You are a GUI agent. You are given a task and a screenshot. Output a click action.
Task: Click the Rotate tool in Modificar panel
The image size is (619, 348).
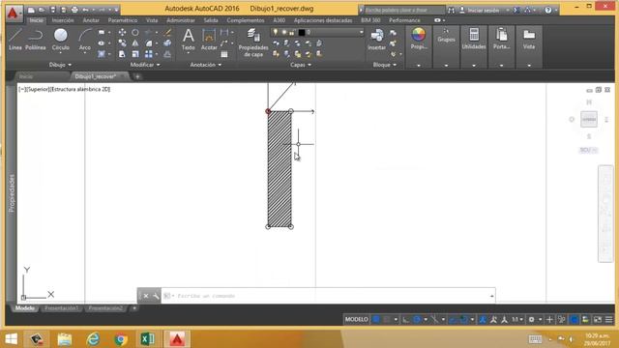[x=135, y=32]
